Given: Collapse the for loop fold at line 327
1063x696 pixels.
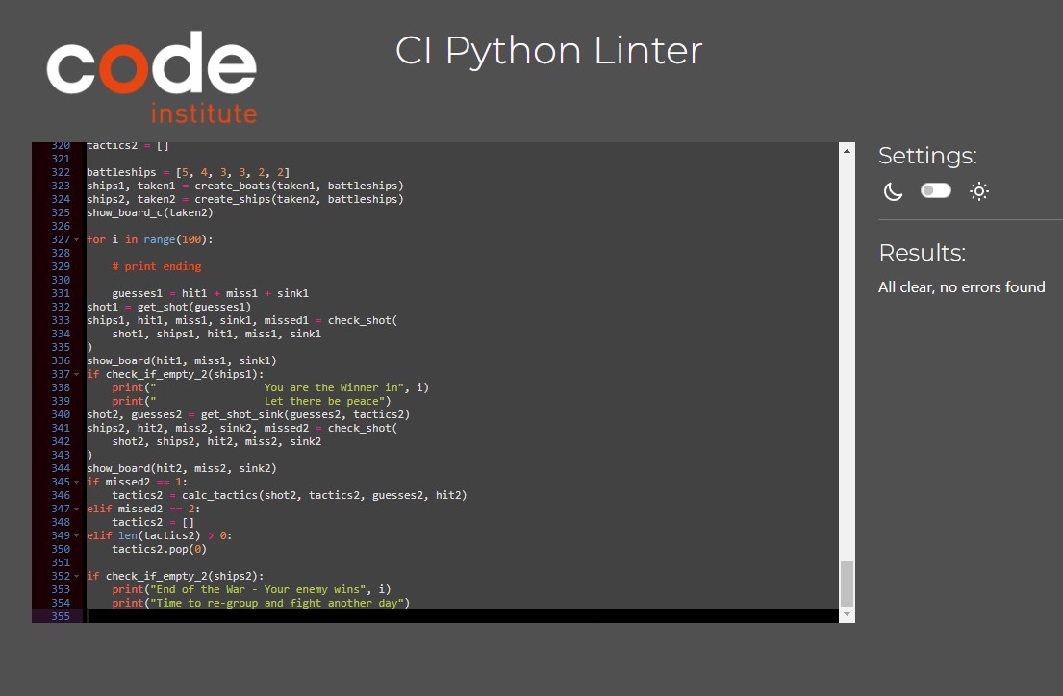Looking at the screenshot, I should tap(77, 240).
